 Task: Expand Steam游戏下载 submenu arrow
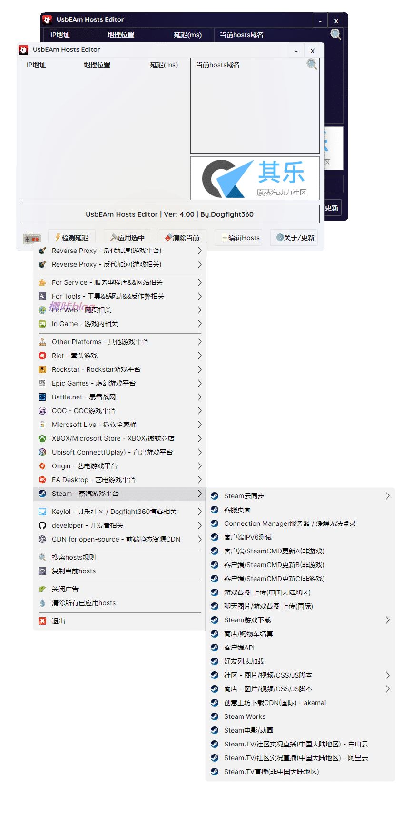click(388, 620)
